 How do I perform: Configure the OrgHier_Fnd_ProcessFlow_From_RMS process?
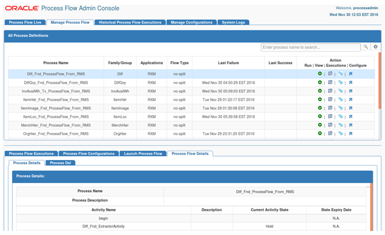tap(351, 133)
